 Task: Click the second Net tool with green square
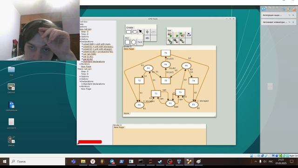tap(176, 35)
